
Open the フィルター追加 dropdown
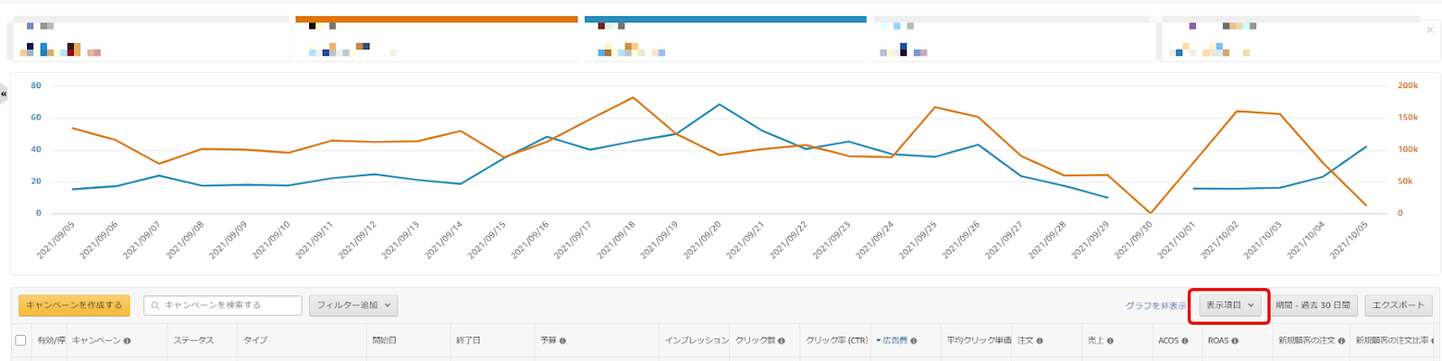(x=353, y=305)
